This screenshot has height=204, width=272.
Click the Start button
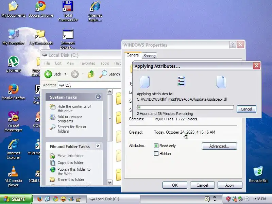click(x=16, y=199)
